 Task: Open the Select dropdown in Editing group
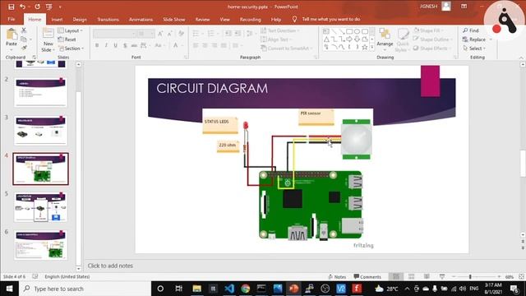[x=474, y=49]
